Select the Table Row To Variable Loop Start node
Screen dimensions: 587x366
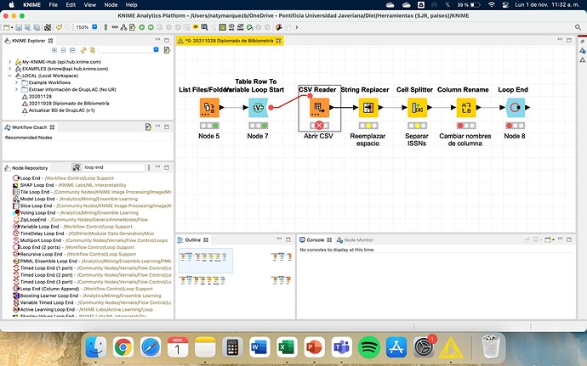pyautogui.click(x=258, y=108)
